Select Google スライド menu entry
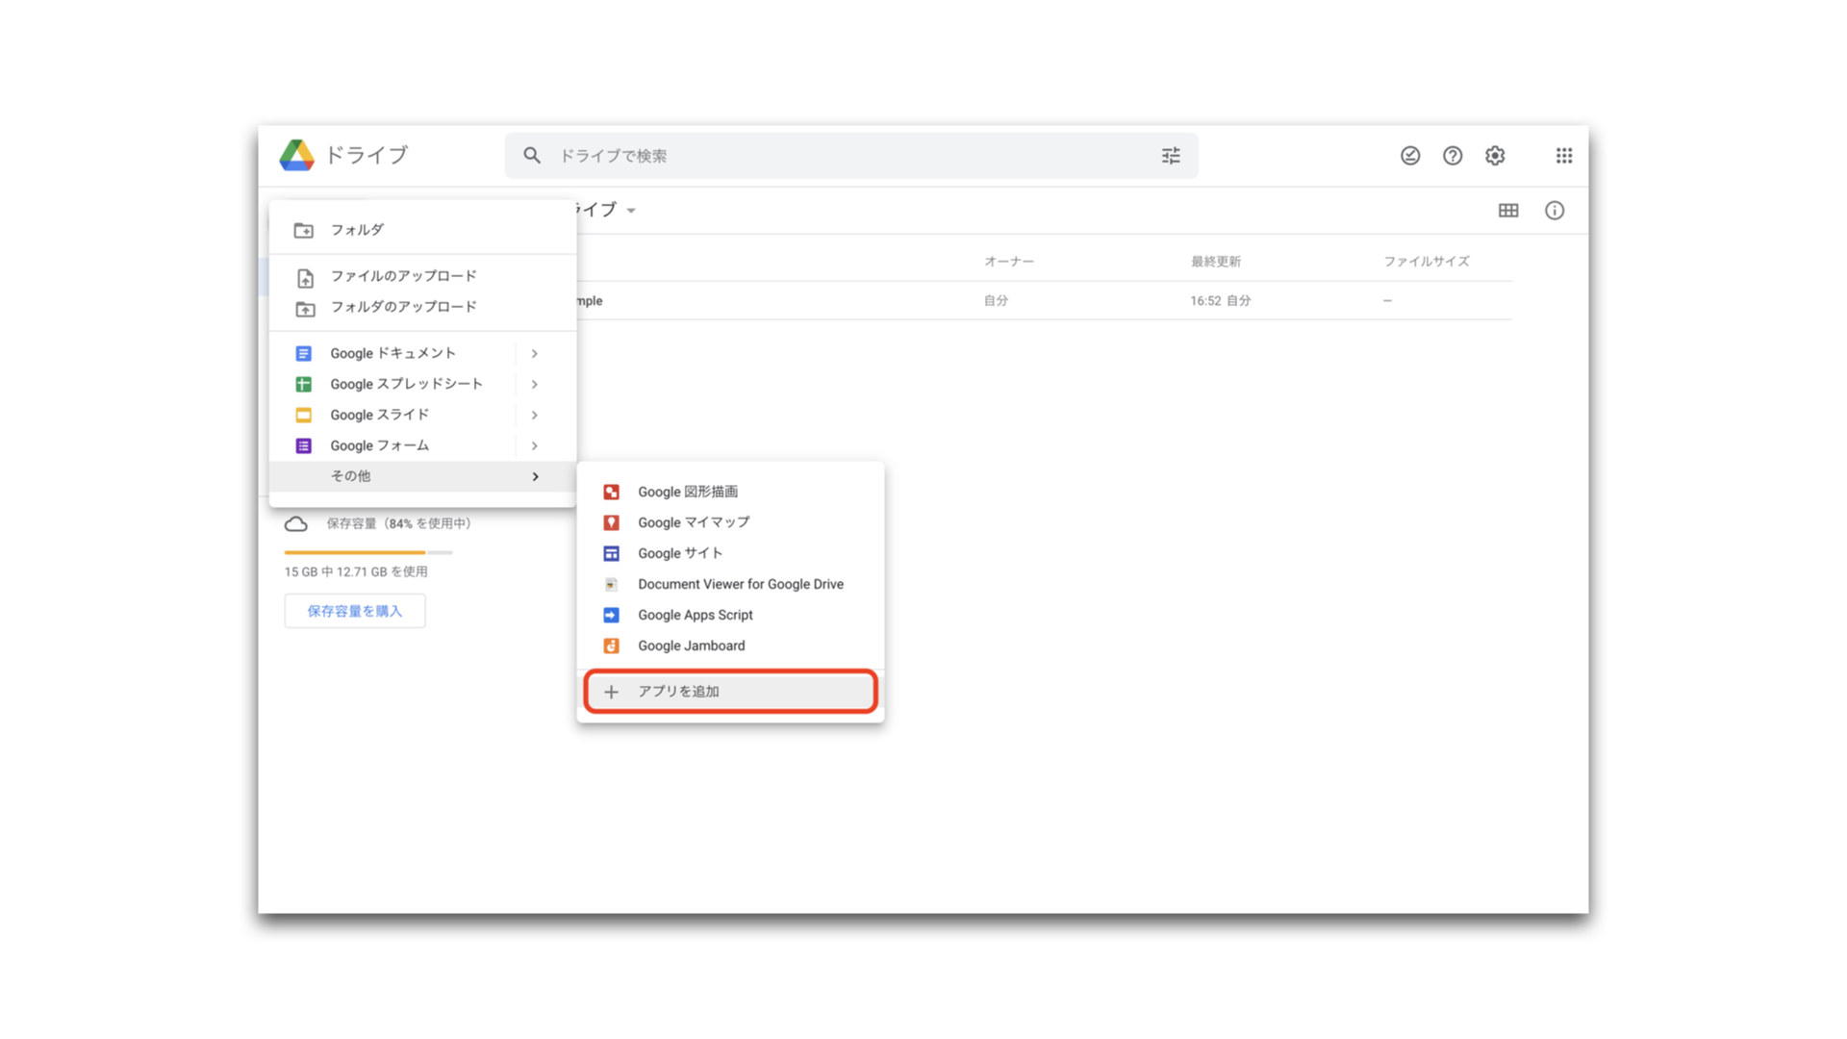 (x=423, y=415)
